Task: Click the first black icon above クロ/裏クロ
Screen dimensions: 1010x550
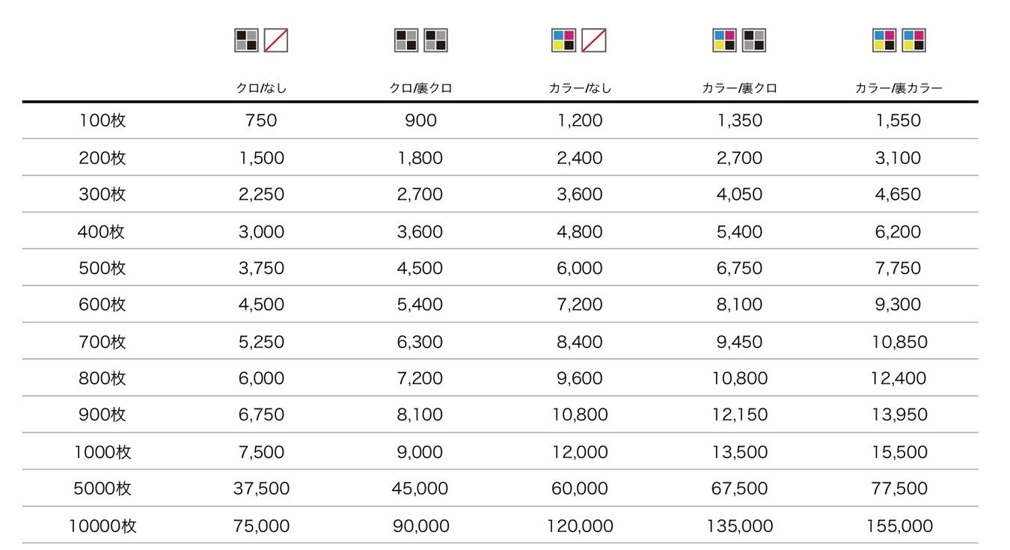Action: (x=406, y=40)
